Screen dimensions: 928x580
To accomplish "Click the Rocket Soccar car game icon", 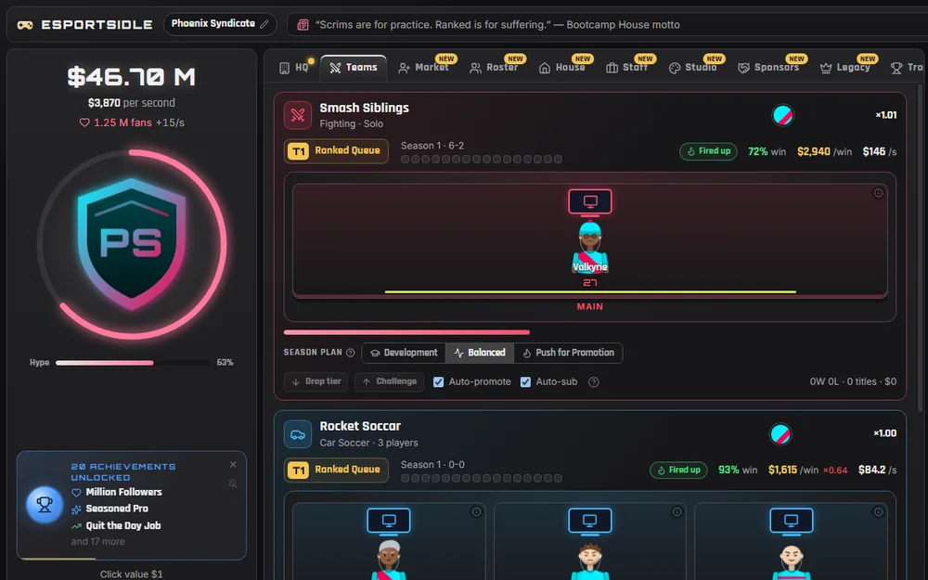I will pyautogui.click(x=298, y=433).
